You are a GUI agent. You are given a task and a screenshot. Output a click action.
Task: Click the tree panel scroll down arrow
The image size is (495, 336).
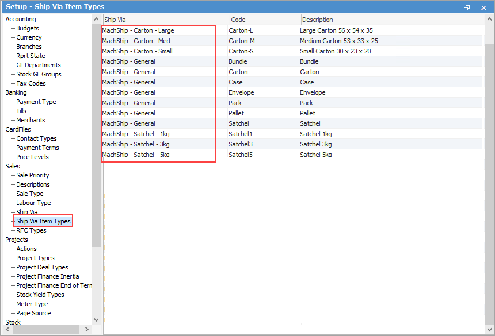click(96, 319)
